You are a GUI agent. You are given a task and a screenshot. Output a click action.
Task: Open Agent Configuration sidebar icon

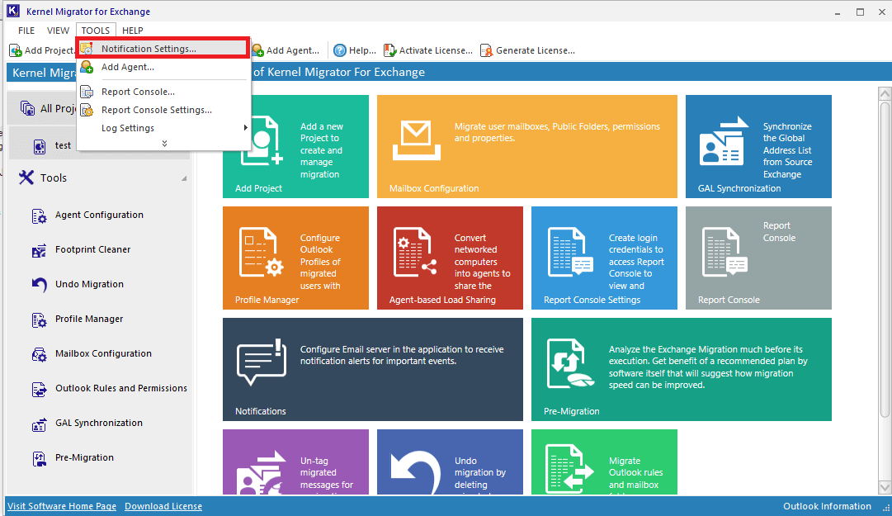40,216
